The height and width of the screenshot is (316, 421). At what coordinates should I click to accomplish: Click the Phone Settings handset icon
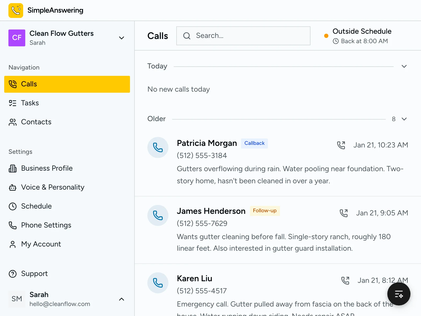(x=13, y=225)
